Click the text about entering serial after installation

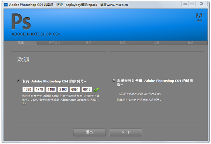point(139,100)
